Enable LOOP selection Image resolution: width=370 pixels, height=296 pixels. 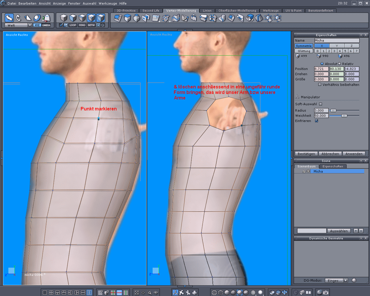pos(73,25)
